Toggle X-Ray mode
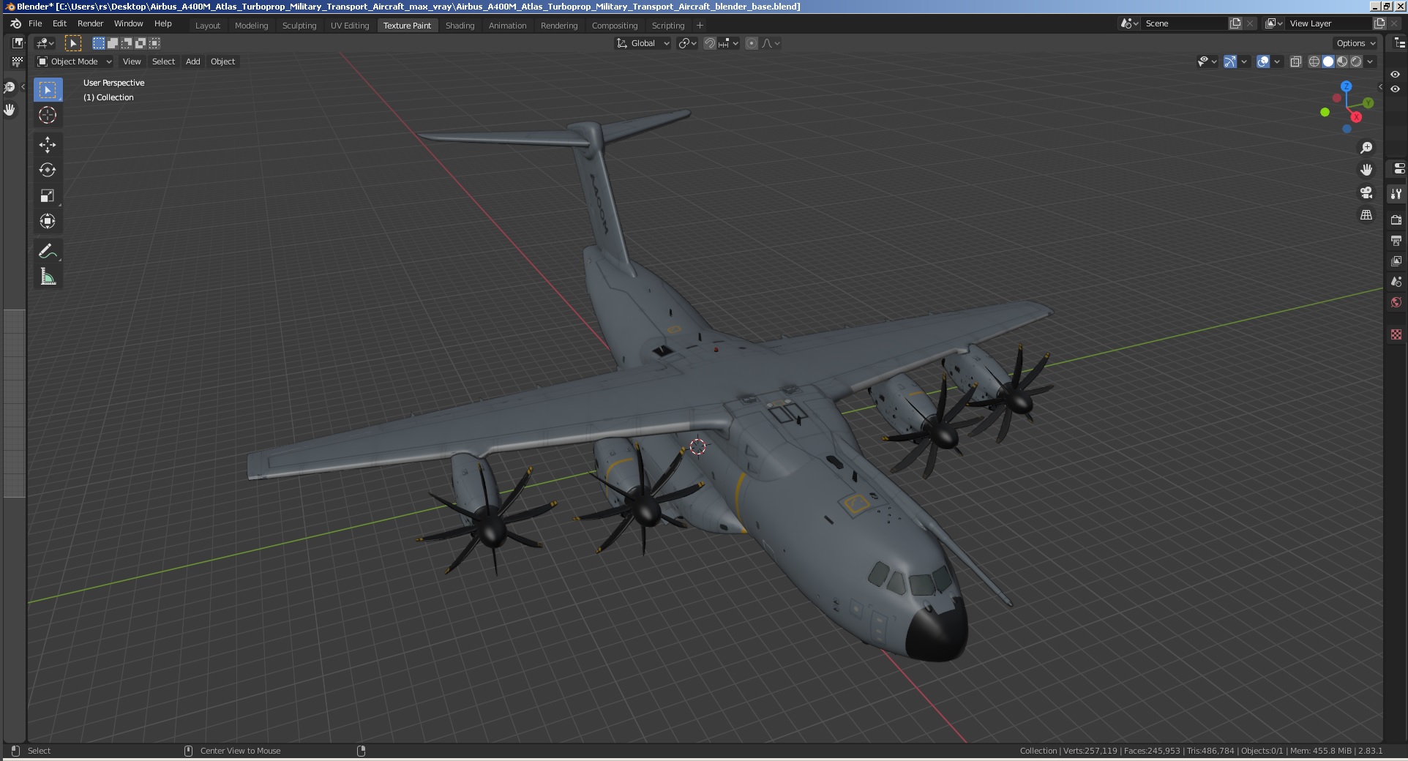 1296,61
